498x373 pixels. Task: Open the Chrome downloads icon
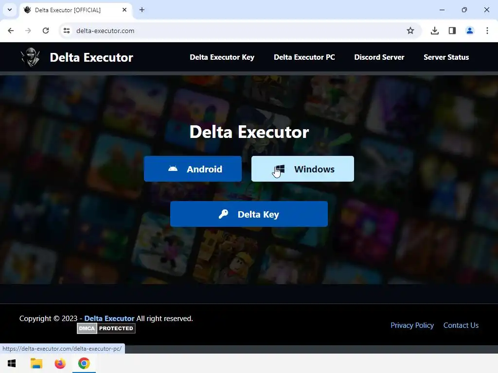click(x=435, y=31)
